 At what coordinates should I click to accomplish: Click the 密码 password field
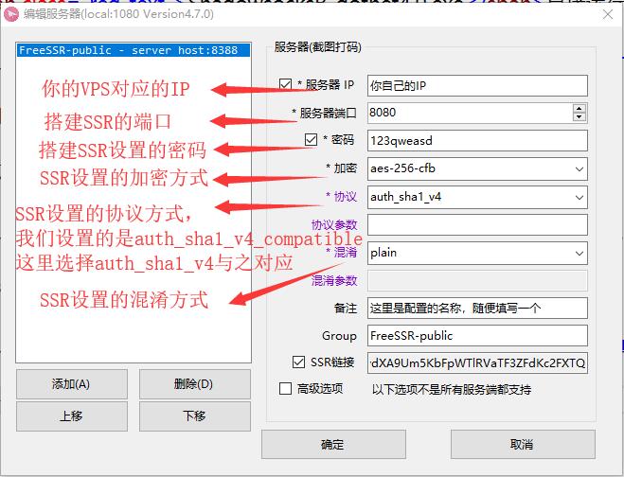point(476,141)
